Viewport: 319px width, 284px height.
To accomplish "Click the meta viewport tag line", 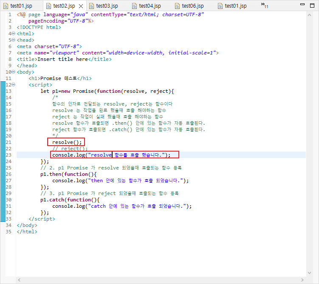I will click(118, 53).
